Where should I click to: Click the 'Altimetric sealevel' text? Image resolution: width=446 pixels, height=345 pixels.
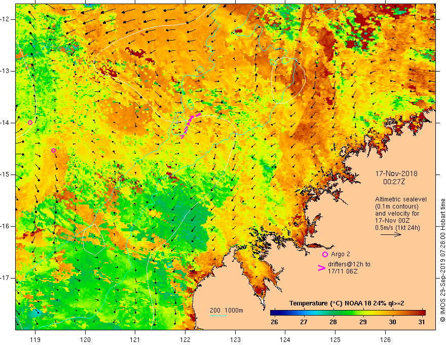tap(401, 199)
